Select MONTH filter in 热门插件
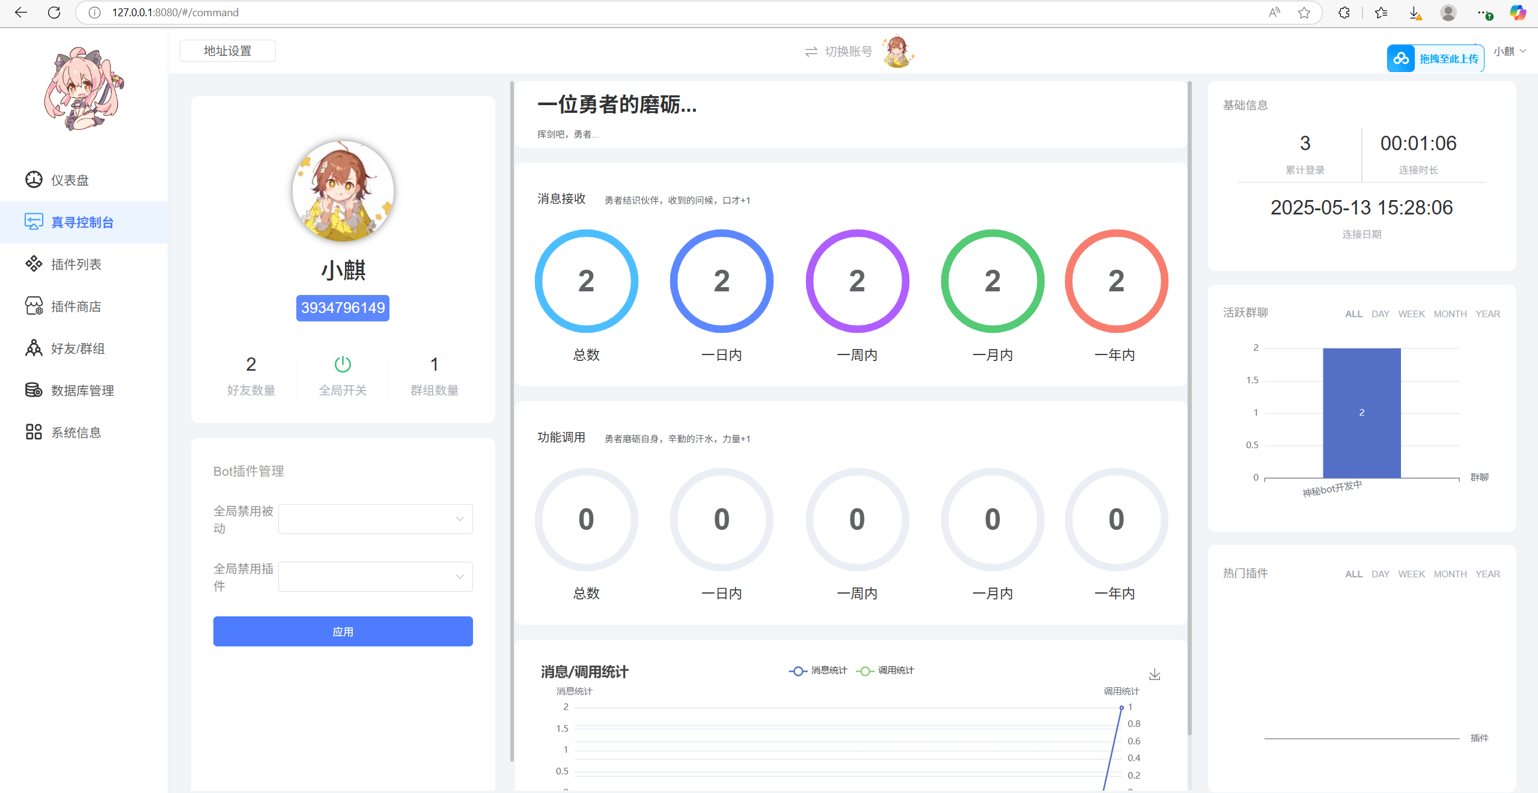 click(1450, 574)
